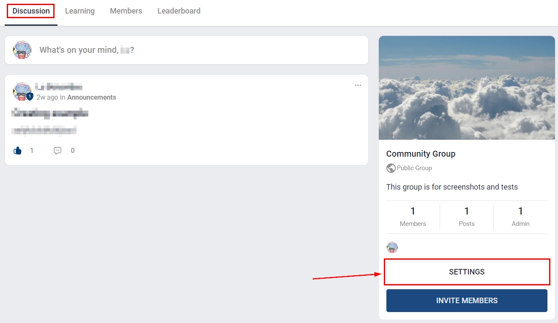558x323 pixels.
Task: Click the member avatar above Settings button
Action: (392, 247)
